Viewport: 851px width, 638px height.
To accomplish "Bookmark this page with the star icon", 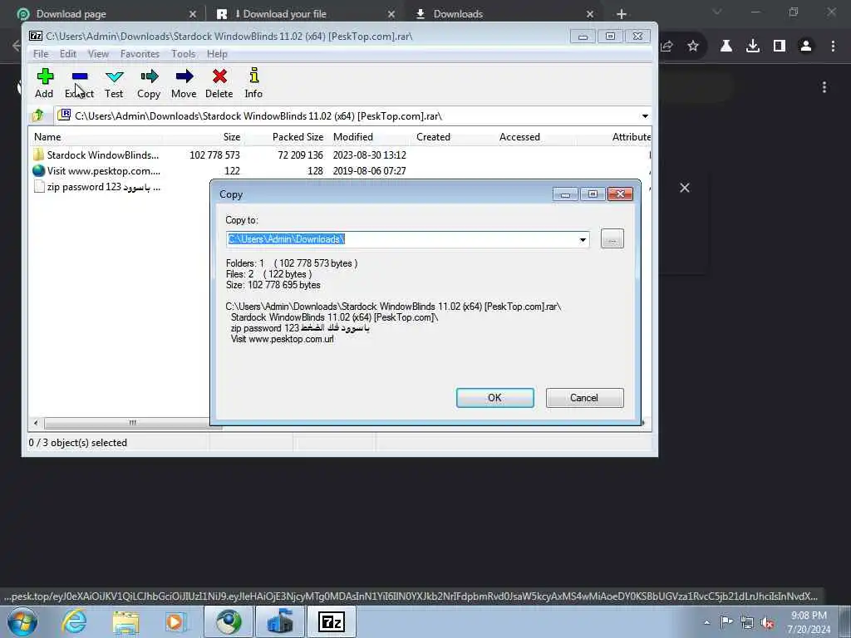I will click(x=692, y=47).
